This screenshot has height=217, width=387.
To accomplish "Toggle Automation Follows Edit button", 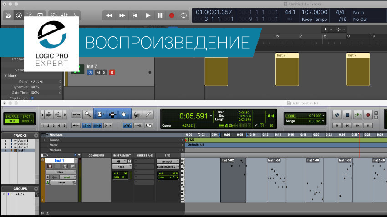I will 127,125.
